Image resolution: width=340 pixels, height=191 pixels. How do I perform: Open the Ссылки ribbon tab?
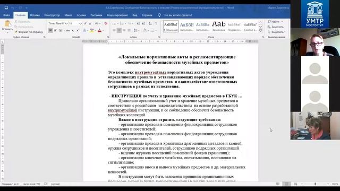(81, 15)
